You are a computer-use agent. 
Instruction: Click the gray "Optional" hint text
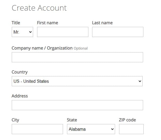point(81,48)
